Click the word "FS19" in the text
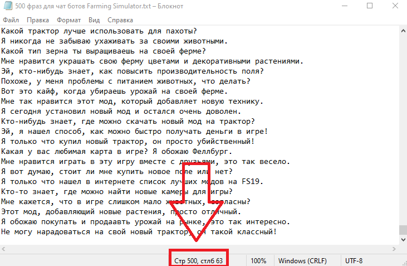Image resolution: width=407 pixels, height=266 pixels. click(250, 181)
